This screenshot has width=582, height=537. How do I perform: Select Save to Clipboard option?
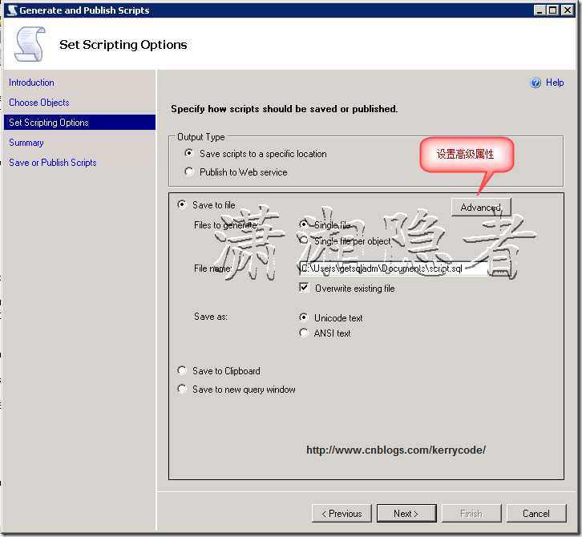coord(181,370)
